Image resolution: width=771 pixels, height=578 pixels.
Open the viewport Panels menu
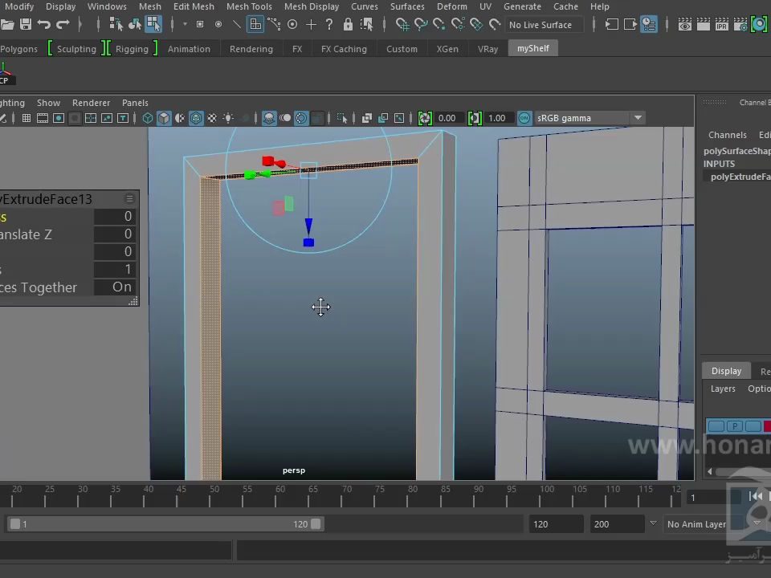(135, 103)
